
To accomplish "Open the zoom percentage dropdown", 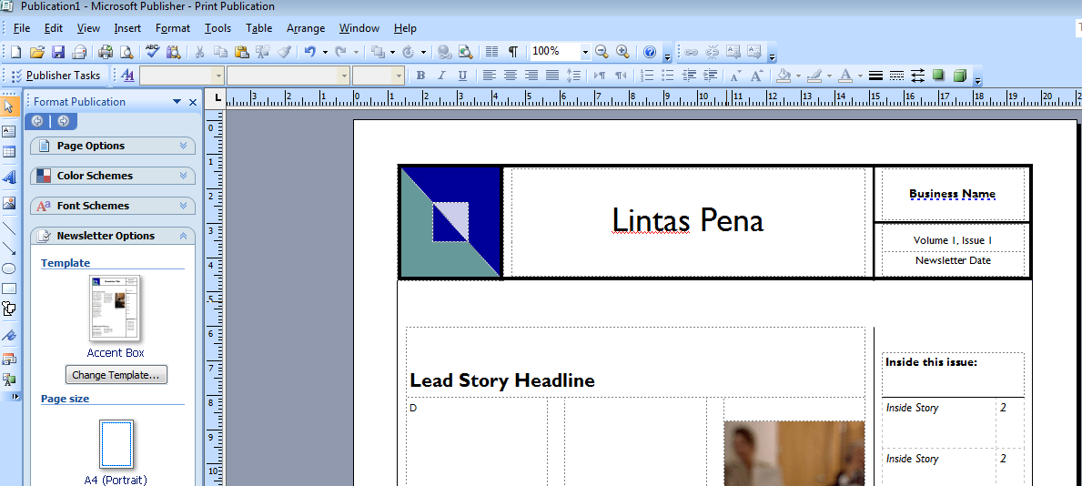I will tap(585, 52).
